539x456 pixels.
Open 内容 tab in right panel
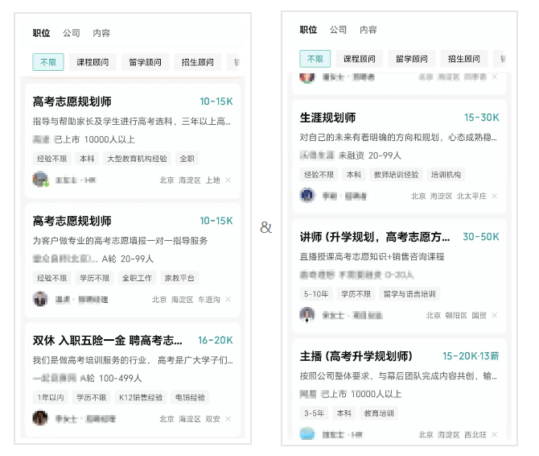click(368, 30)
